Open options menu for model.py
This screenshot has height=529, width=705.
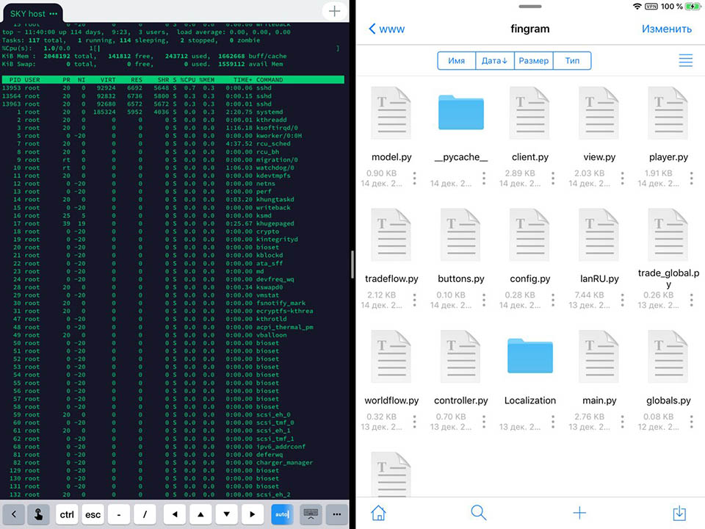pyautogui.click(x=415, y=179)
